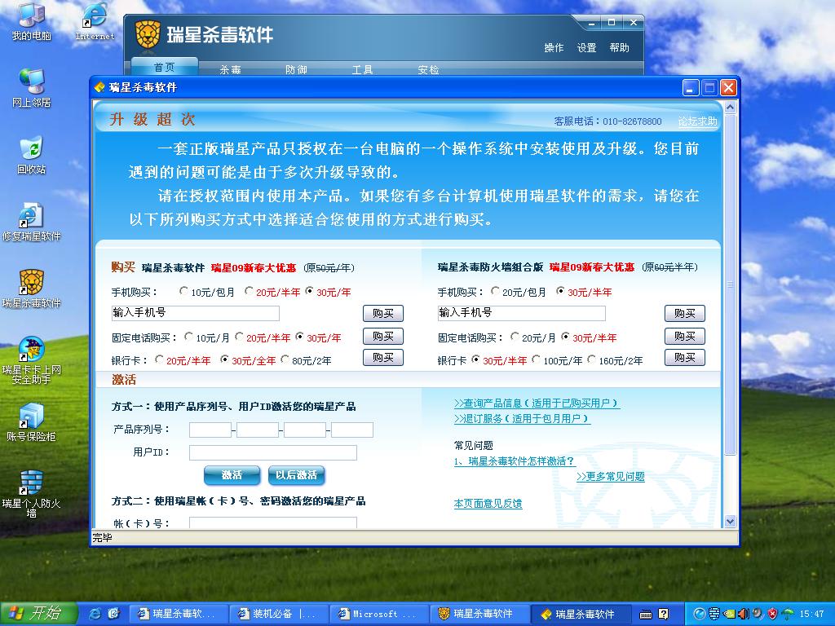Open the 回收站 recycle bin icon
The image size is (835, 626).
32,156
